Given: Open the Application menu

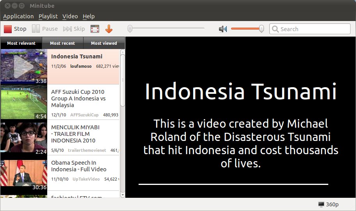Looking at the screenshot, I should tap(18, 16).
